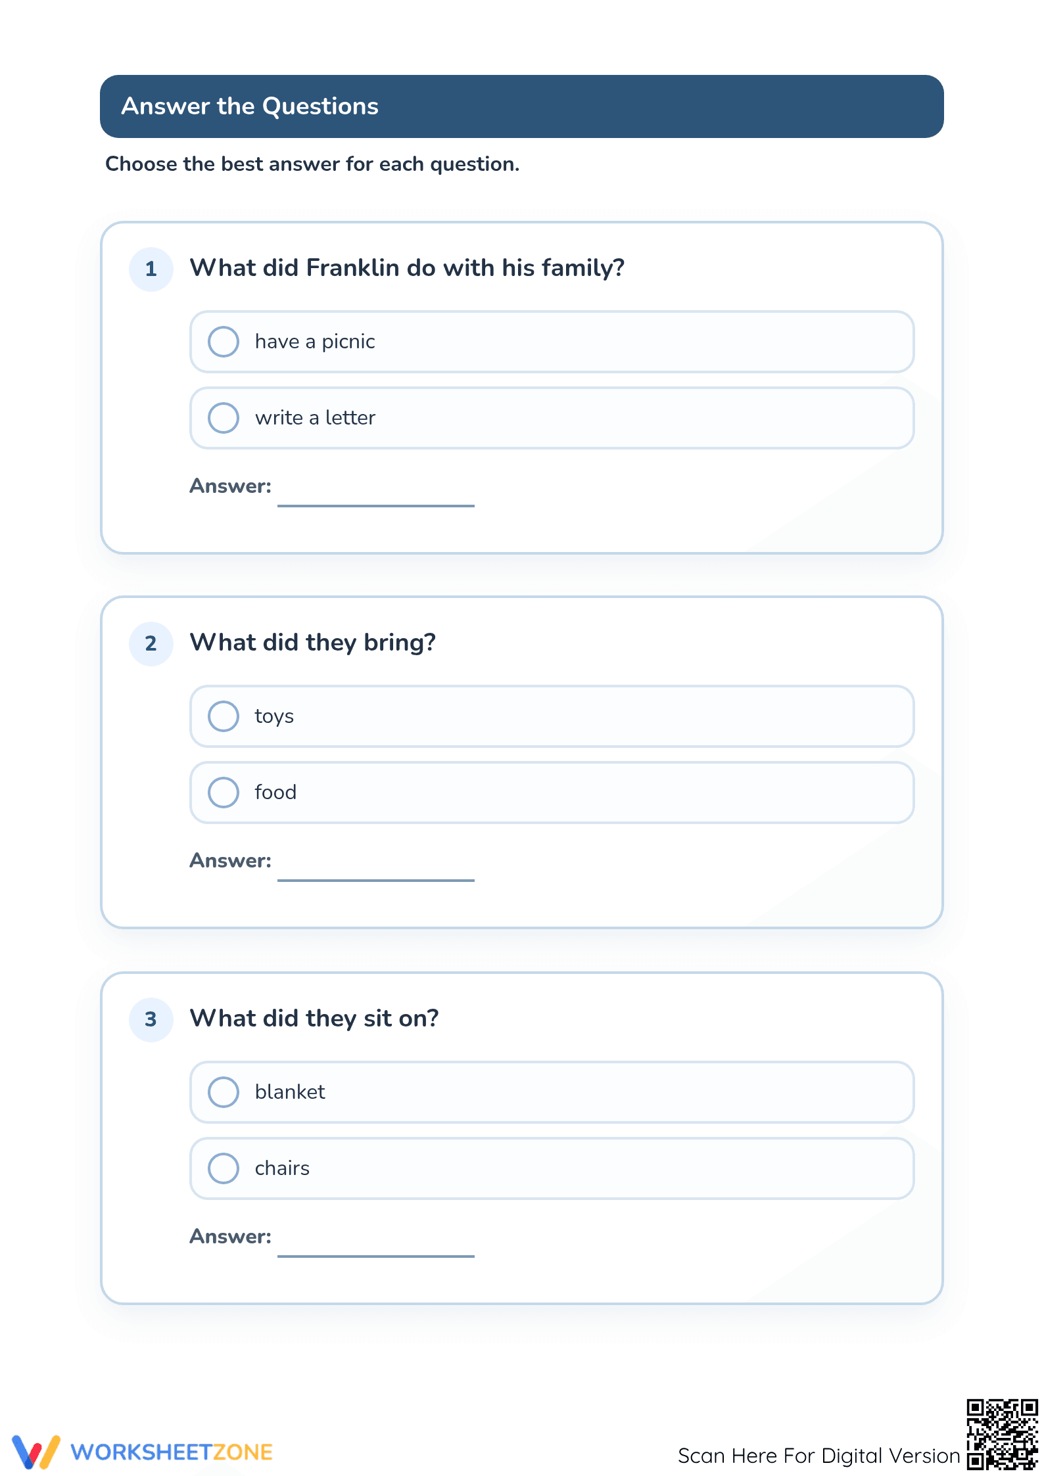The image size is (1044, 1476).
Task: Pick the 'chairs' radio button
Action: pyautogui.click(x=224, y=1168)
